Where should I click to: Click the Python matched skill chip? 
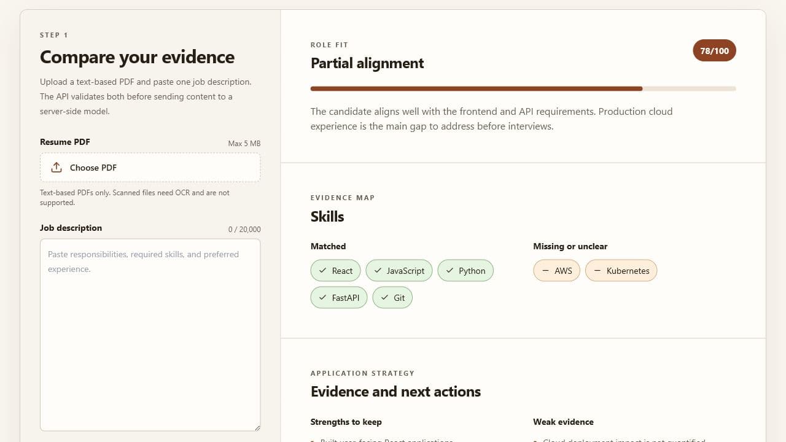click(465, 271)
